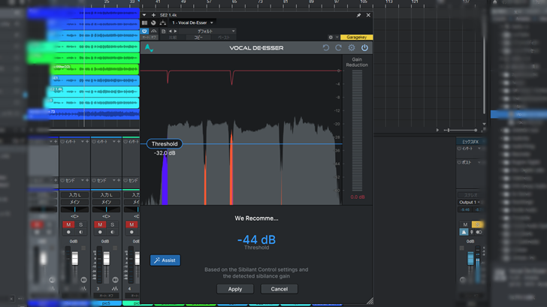
Task: Click the Threshold handle on the blue line
Action: (x=165, y=143)
